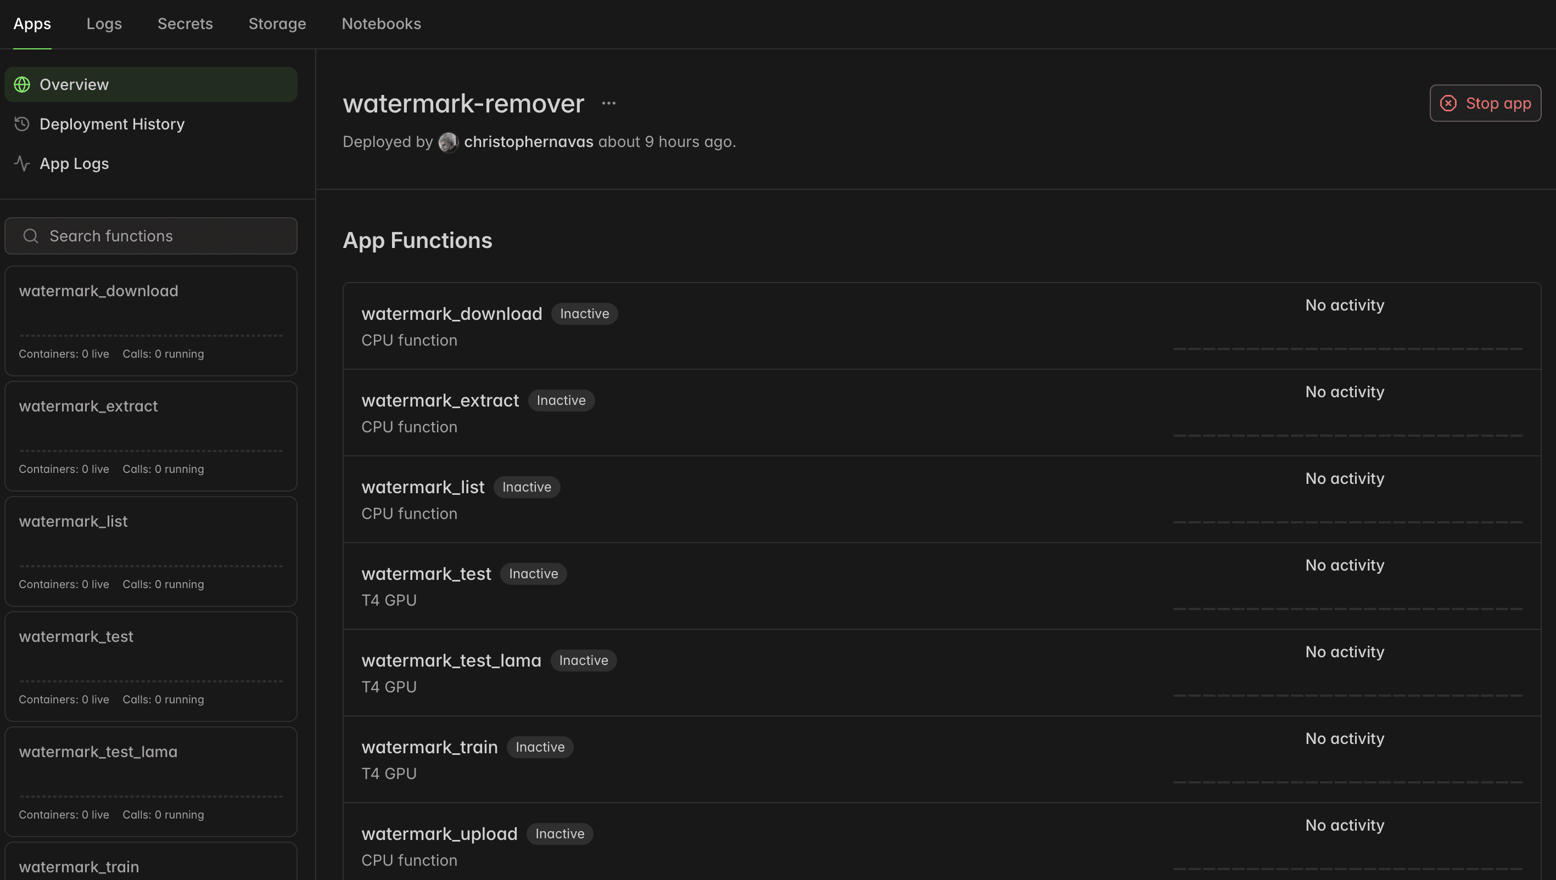
Task: Click the Overview globe icon
Action: (23, 84)
